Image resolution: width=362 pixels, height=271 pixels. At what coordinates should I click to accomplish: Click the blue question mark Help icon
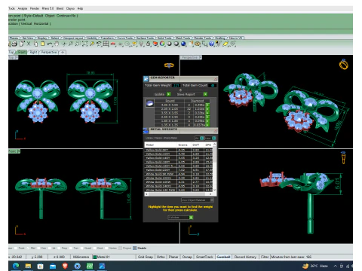[x=212, y=44]
